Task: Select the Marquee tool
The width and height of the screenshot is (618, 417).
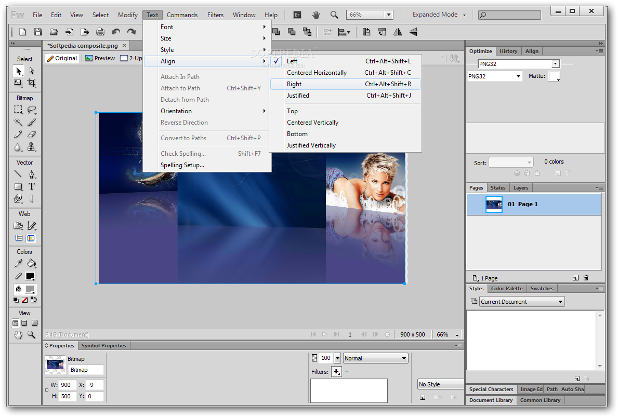Action: (x=18, y=110)
